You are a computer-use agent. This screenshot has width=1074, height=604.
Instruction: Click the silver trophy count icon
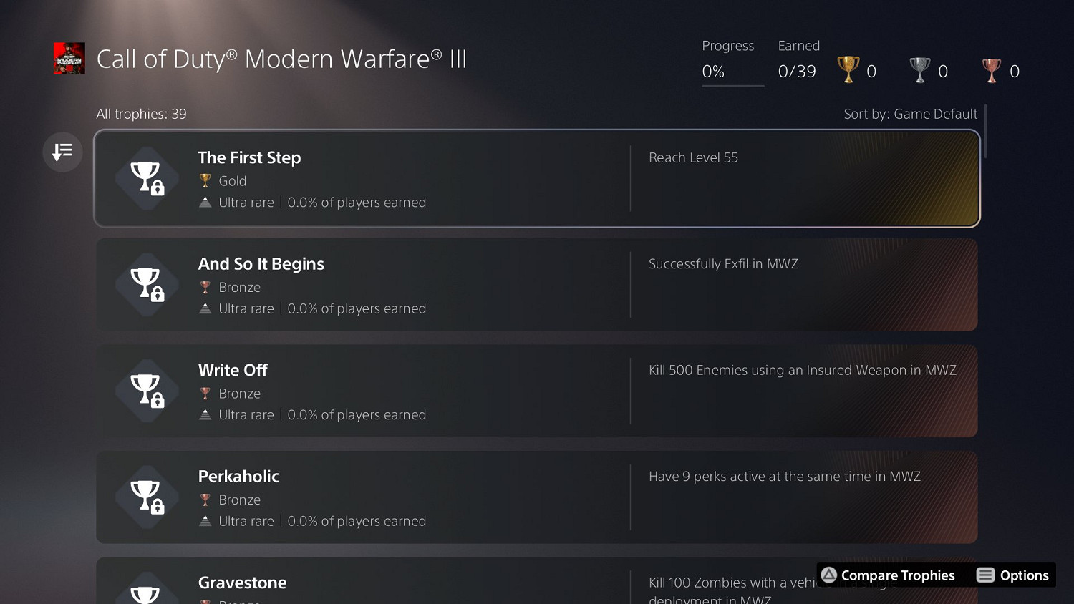click(919, 71)
